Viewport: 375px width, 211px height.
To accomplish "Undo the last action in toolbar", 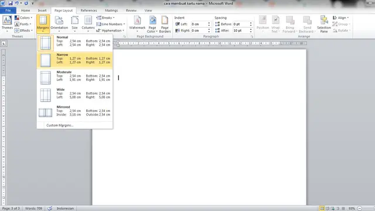I will click(x=17, y=4).
